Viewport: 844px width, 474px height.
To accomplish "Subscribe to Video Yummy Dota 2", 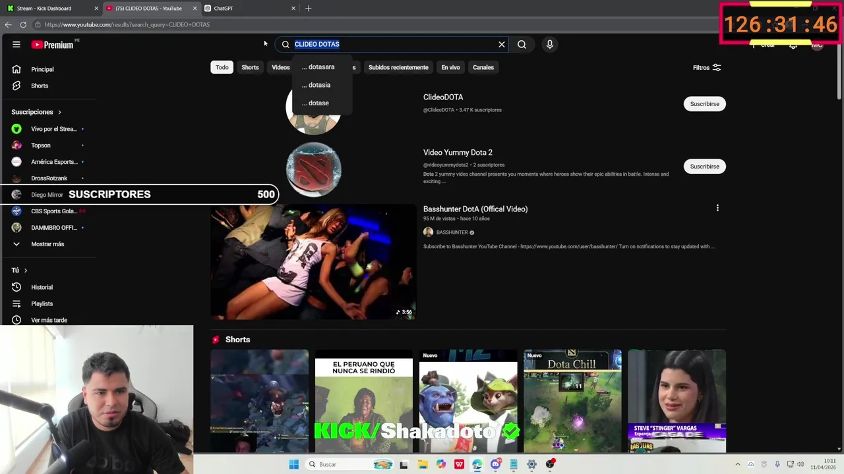I will 704,167.
